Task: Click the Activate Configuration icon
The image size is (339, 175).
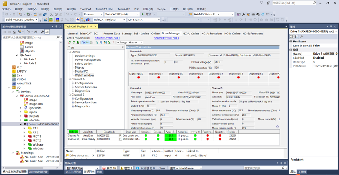Action: (x=46, y=20)
